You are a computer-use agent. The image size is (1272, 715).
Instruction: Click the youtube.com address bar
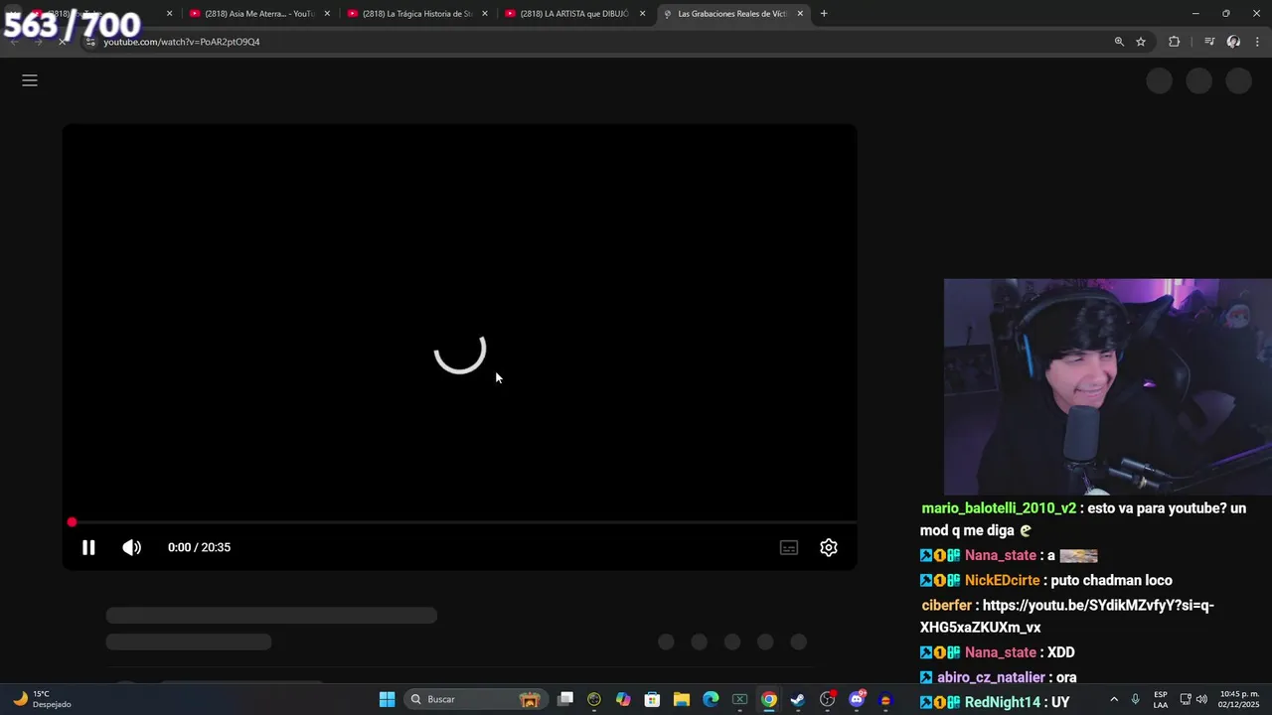596,42
